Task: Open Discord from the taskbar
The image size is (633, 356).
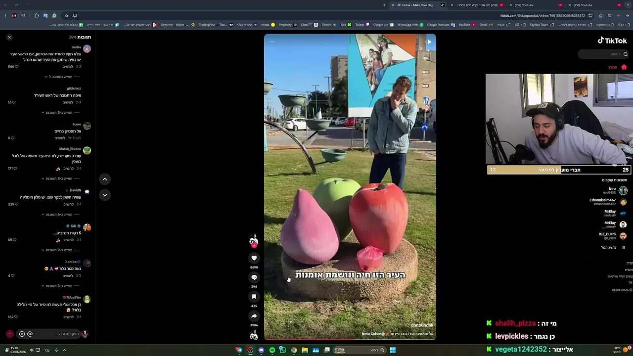Action: (x=261, y=350)
